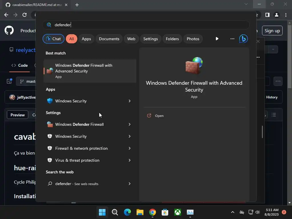Click the History link on GitHub
This screenshot has width=292, height=219.
click(272, 97)
